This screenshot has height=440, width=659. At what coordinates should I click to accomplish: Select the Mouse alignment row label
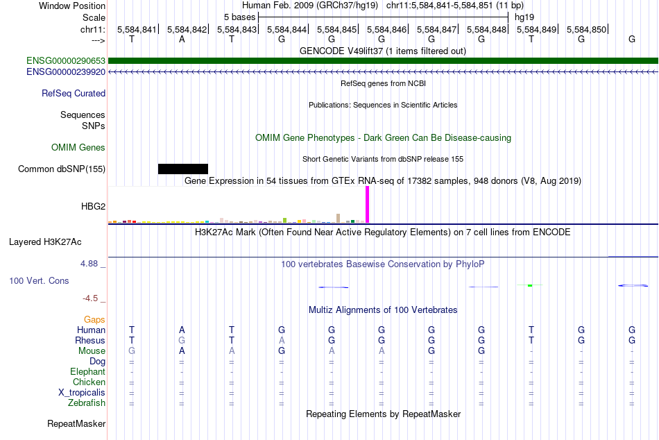click(92, 351)
